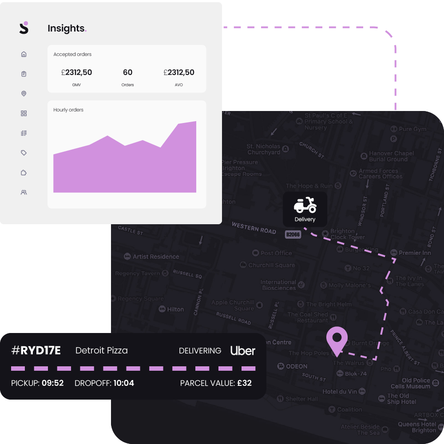This screenshot has width=444, height=444.
Task: Open the grid dashboard icon
Action: pos(24,113)
